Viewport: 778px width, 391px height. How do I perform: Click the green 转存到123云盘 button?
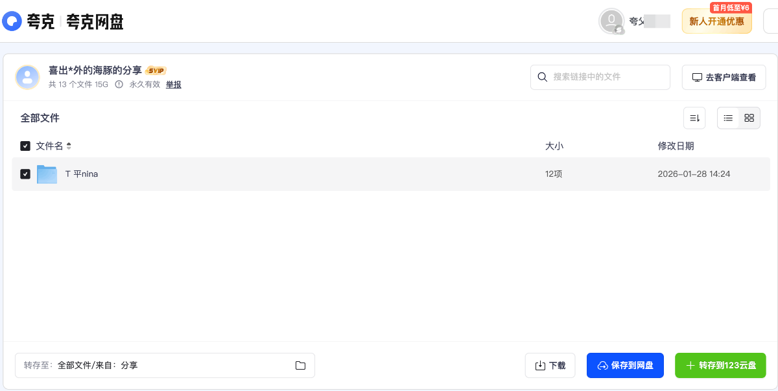[720, 365]
